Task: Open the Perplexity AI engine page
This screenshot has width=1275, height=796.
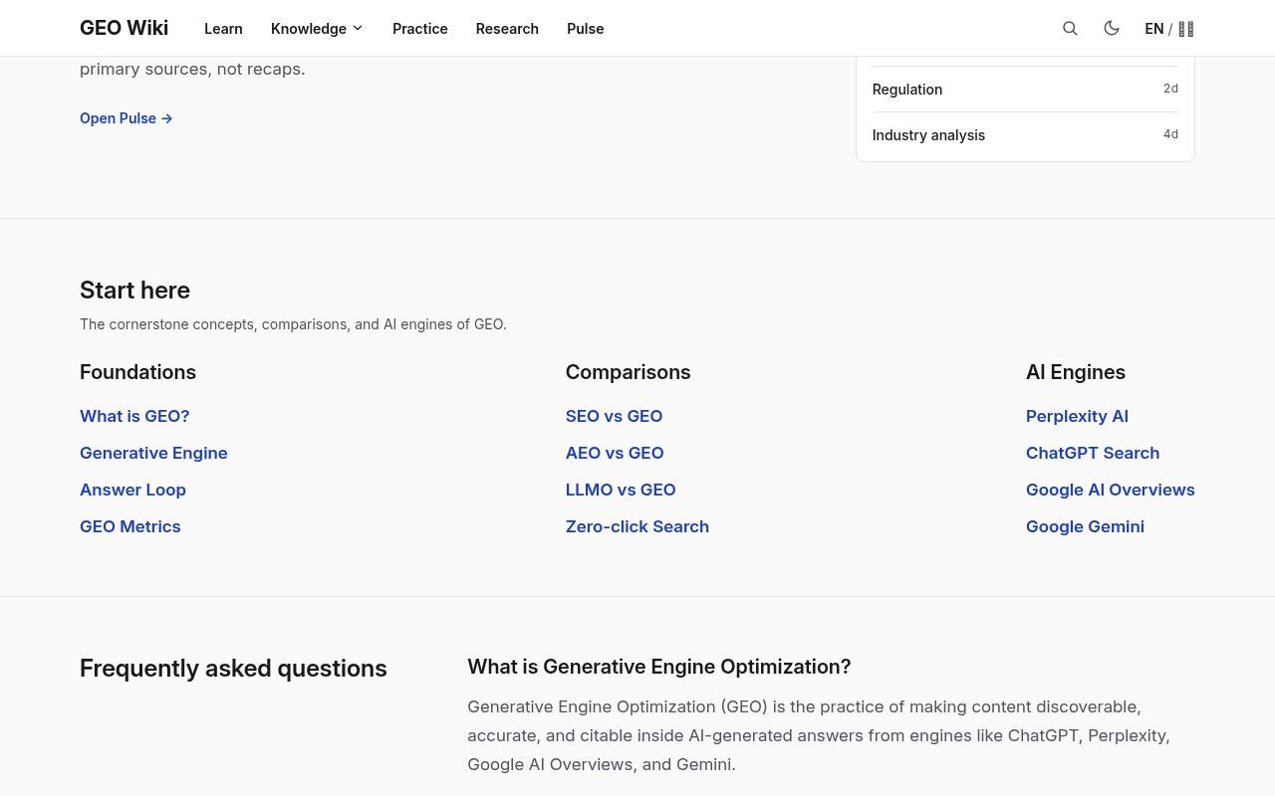Action: pos(1077,416)
